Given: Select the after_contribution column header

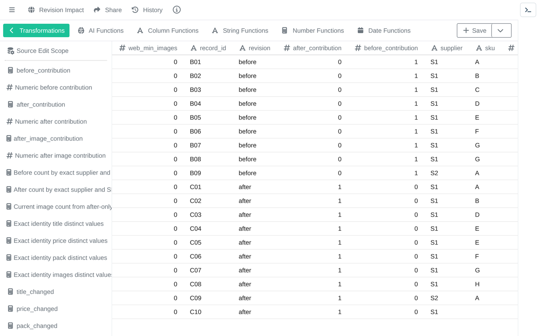Looking at the screenshot, I should click(313, 48).
